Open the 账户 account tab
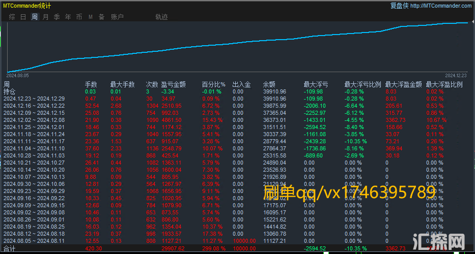The image size is (475, 254). click(117, 17)
